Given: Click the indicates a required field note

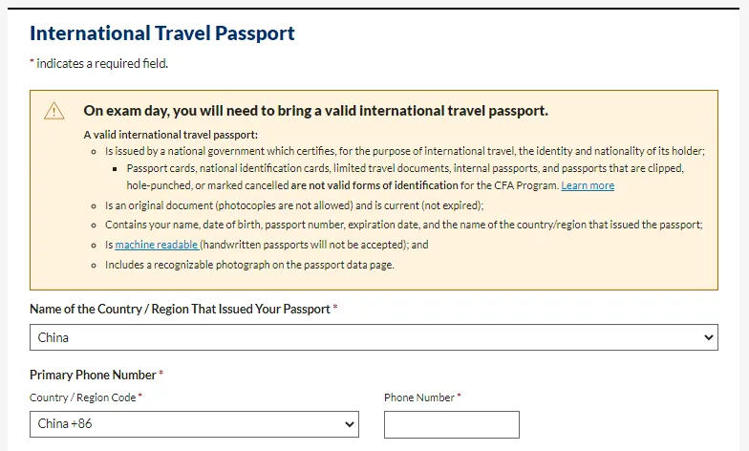Looking at the screenshot, I should (x=99, y=63).
